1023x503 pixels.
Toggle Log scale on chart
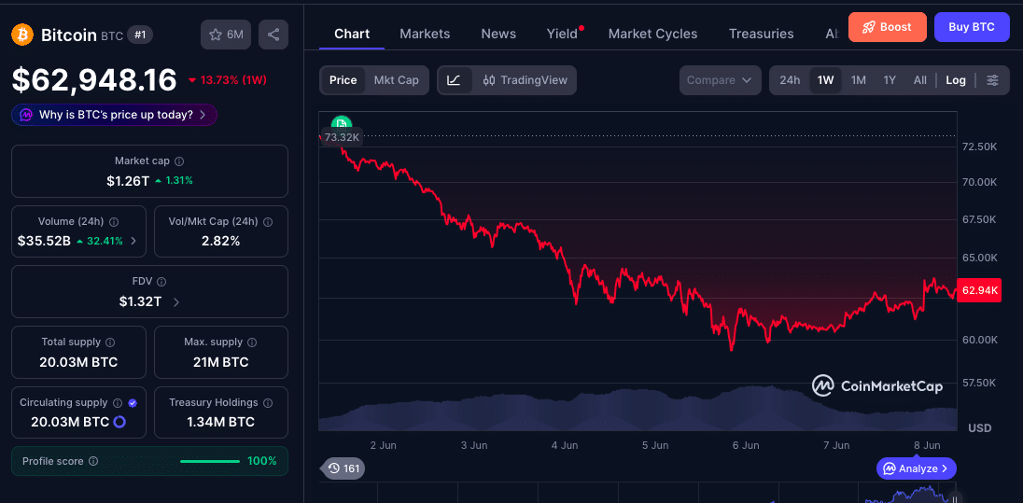956,80
